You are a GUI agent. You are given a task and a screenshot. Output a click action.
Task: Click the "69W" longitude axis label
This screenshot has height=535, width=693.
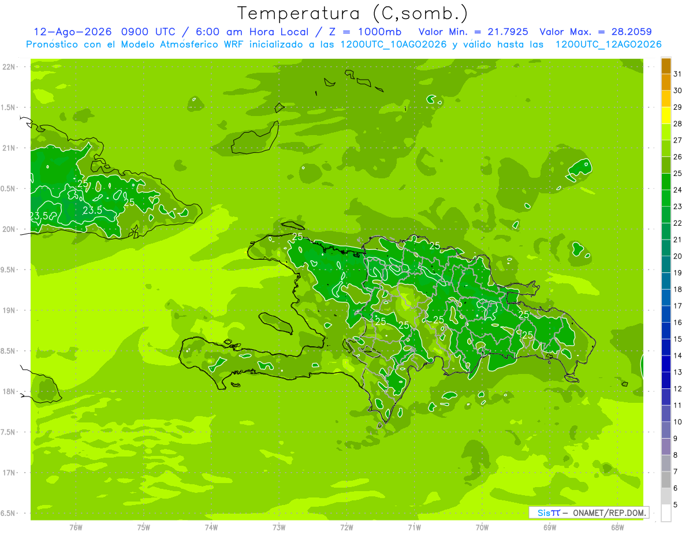(x=550, y=527)
